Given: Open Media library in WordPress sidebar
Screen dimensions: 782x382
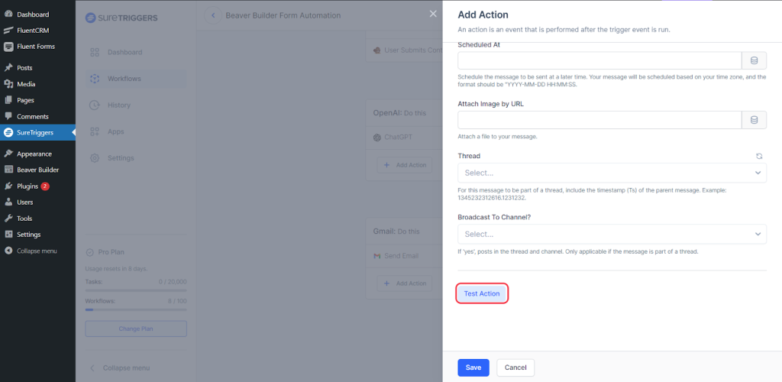Looking at the screenshot, I should click(x=26, y=84).
